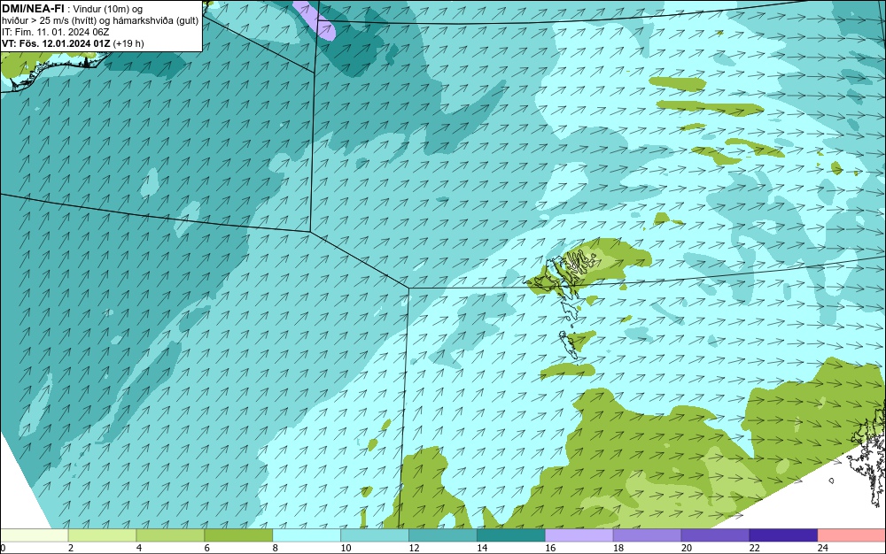Click the 10–12 m/s light teal legend swatch
This screenshot has height=554, width=886.
coord(375,535)
